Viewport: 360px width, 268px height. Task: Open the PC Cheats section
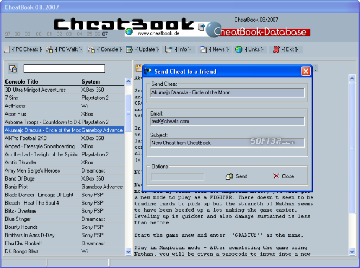click(23, 49)
